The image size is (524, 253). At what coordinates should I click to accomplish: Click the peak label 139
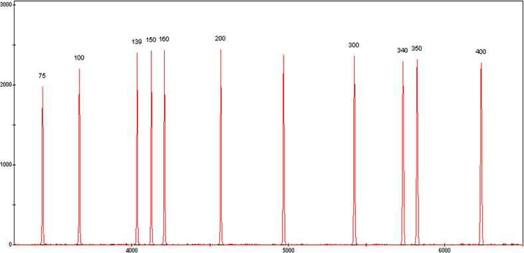tap(137, 42)
